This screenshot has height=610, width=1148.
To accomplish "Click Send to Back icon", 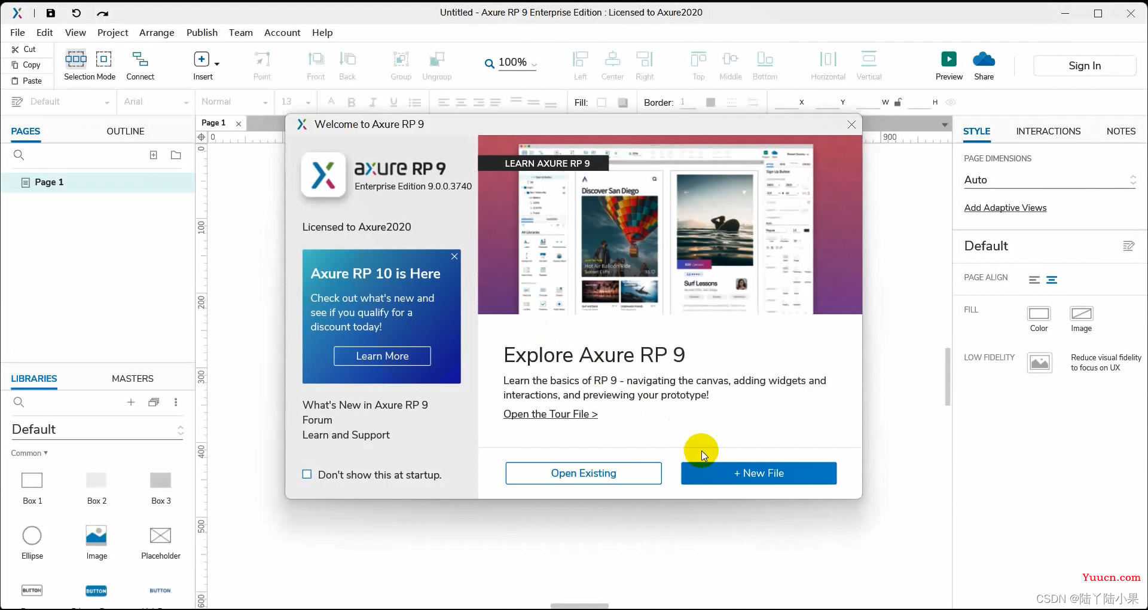I will click(347, 59).
